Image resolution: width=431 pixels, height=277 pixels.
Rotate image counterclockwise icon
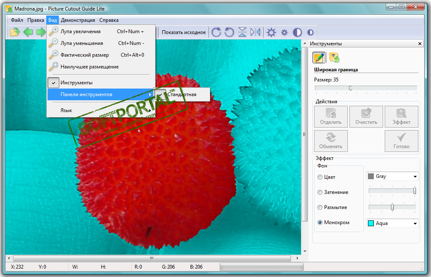[229, 32]
